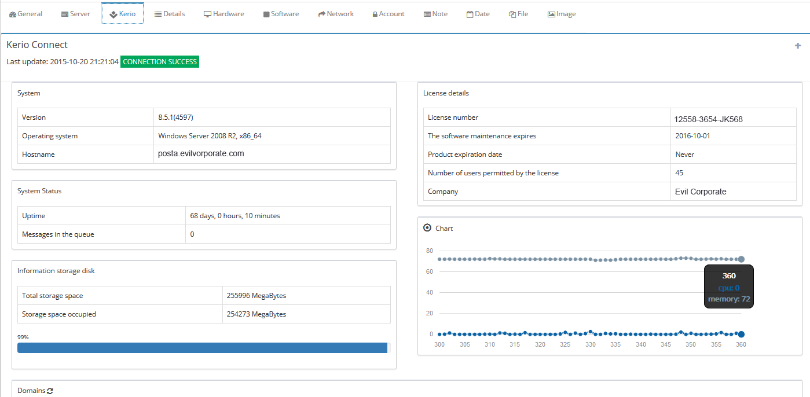Screen dimensions: 810x397
Task: Click company value Evil Corporate
Action: click(701, 192)
